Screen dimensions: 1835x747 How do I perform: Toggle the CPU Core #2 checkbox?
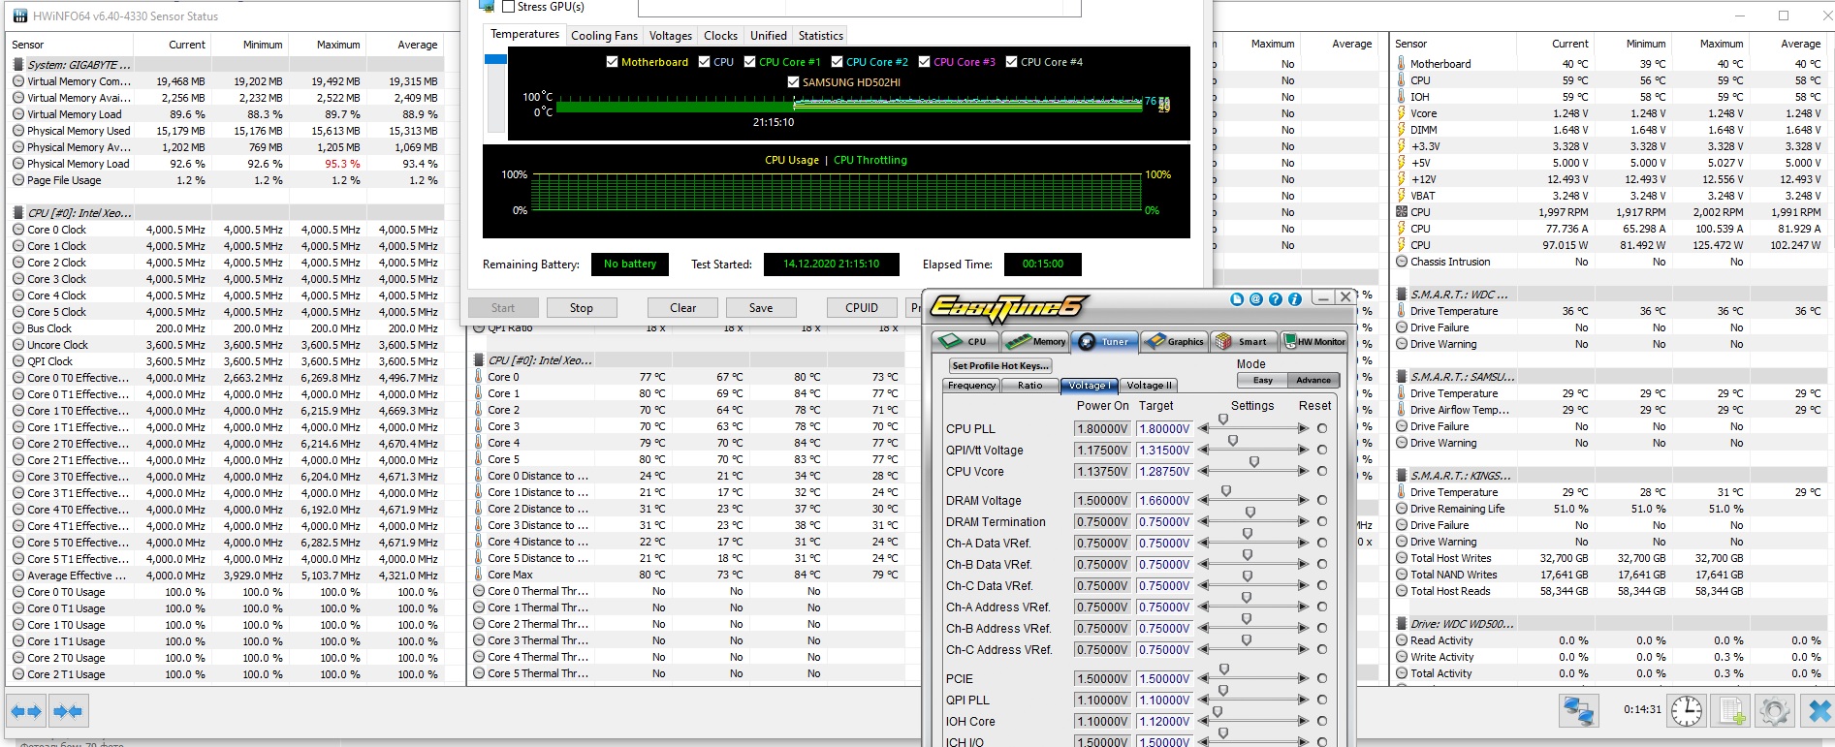(837, 62)
